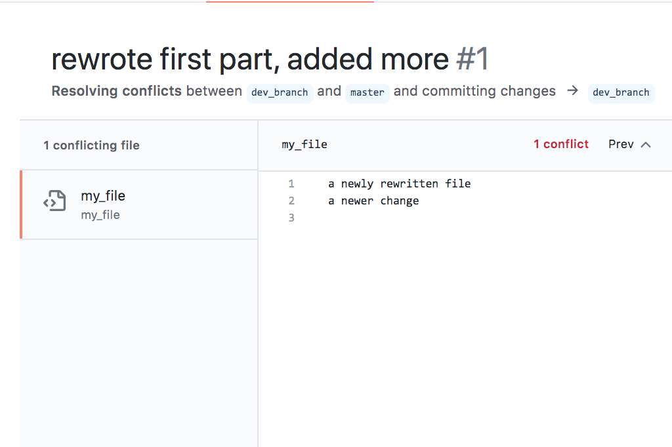
Task: Click the right arrow before the target branch
Action: pos(572,91)
